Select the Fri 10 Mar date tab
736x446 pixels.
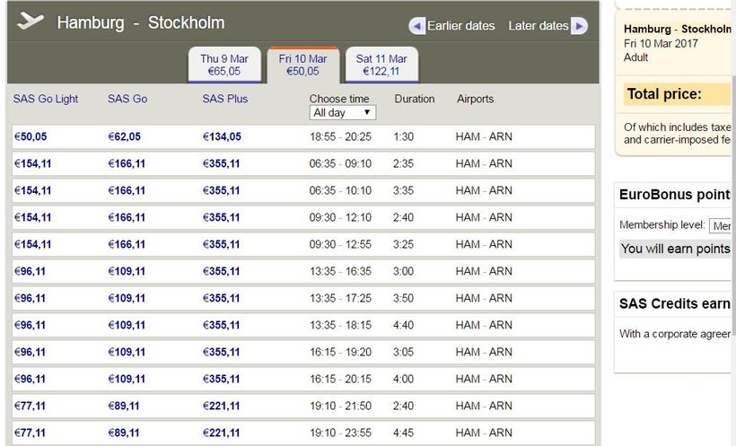pyautogui.click(x=302, y=66)
